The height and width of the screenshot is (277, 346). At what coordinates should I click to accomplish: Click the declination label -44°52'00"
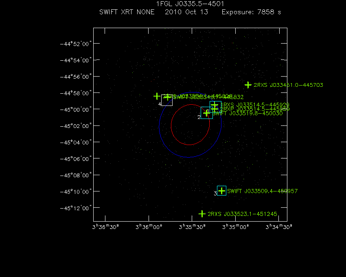[76, 44]
